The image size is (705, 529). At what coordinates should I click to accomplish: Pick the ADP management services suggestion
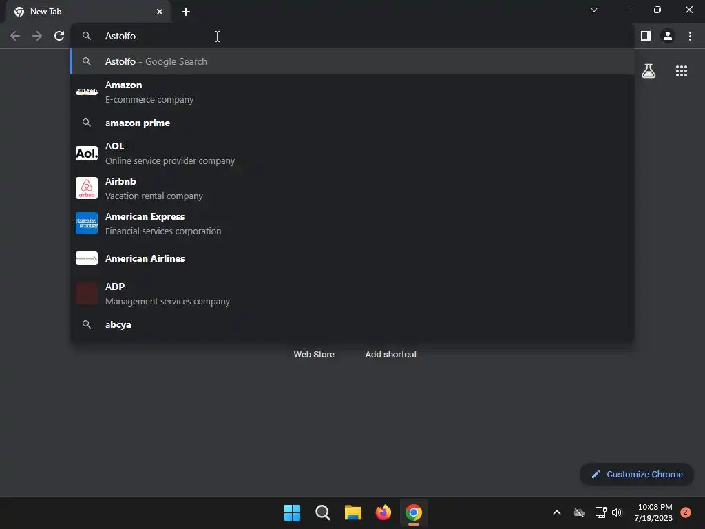352,293
